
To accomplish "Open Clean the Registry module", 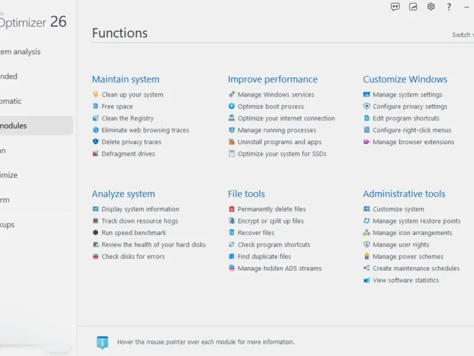I will point(127,118).
